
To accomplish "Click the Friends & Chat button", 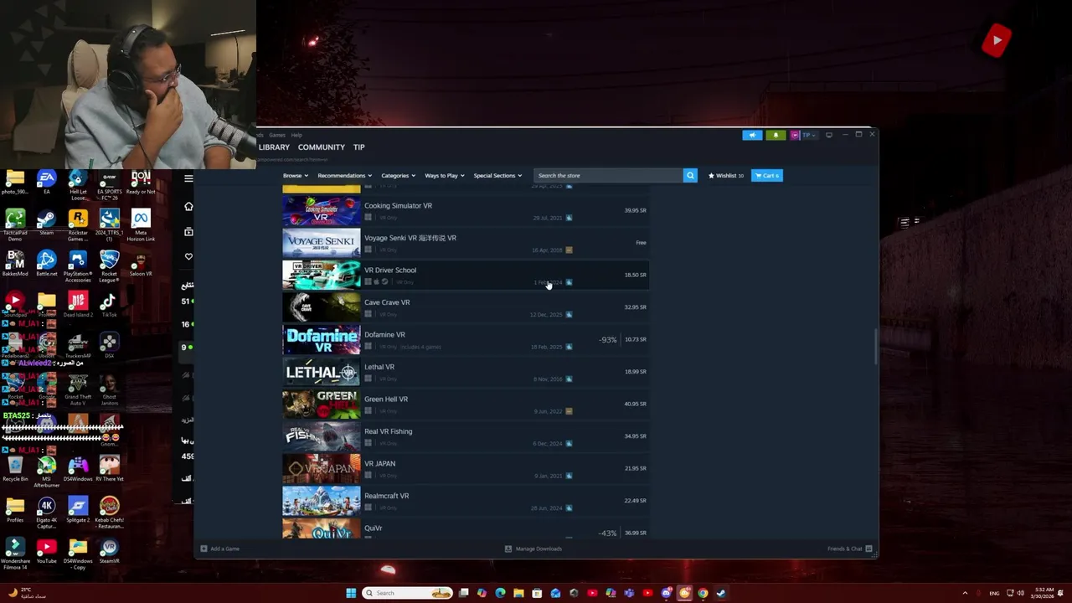I will [850, 549].
